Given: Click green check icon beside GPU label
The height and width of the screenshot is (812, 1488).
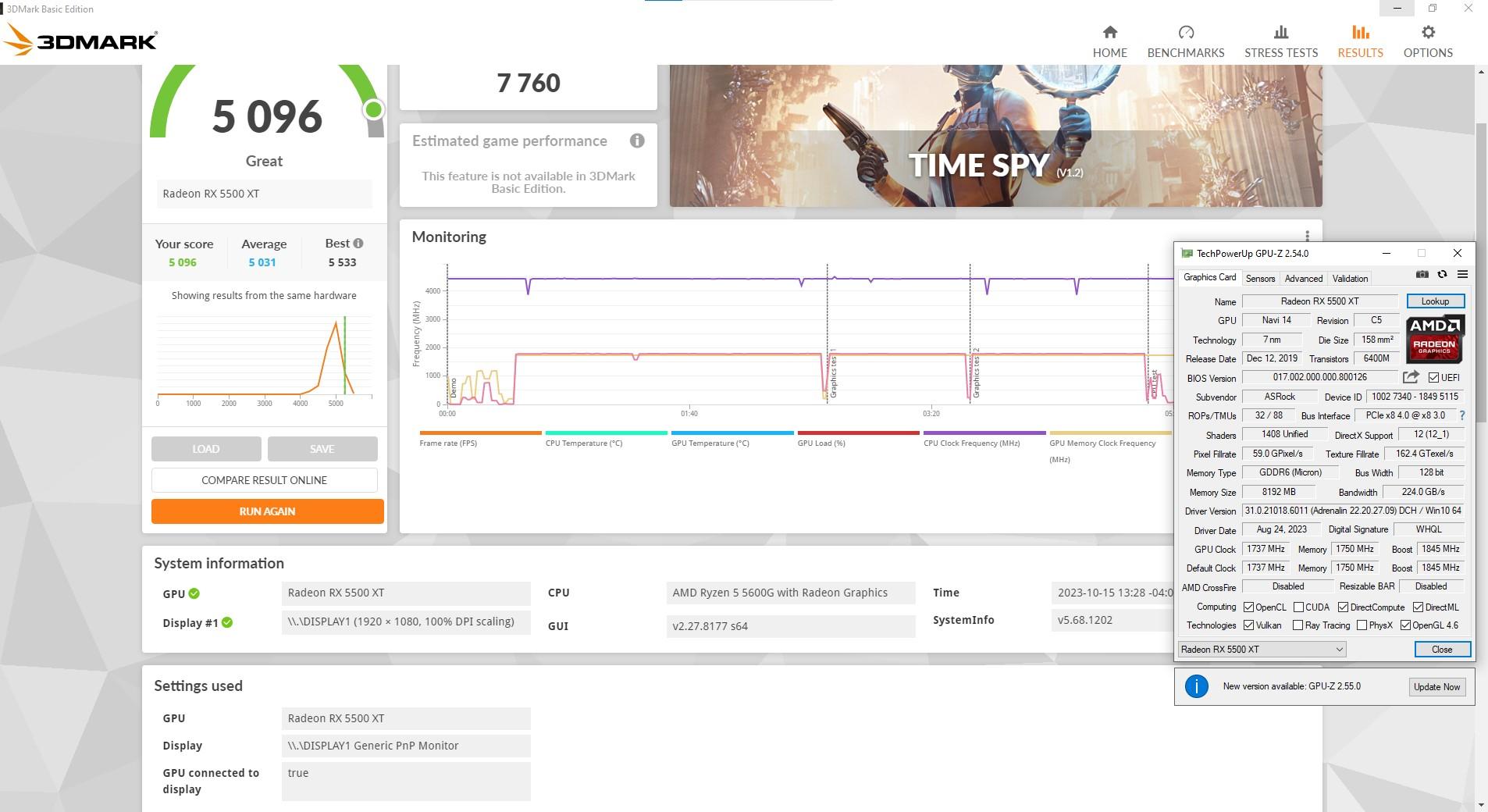Looking at the screenshot, I should click(x=194, y=593).
